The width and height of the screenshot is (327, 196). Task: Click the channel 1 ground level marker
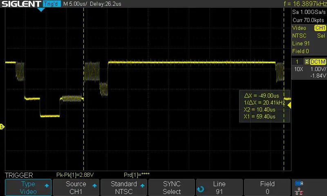(x=2, y=127)
